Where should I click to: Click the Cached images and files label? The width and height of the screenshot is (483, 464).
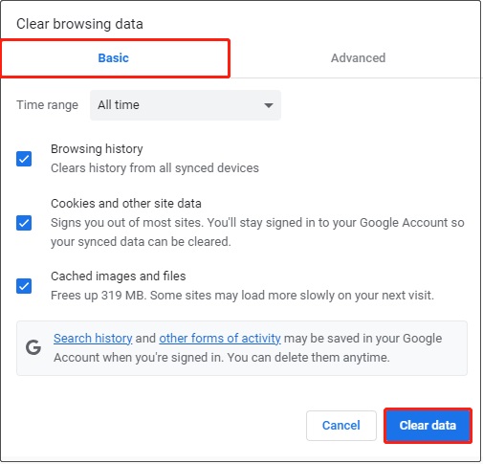(x=119, y=276)
